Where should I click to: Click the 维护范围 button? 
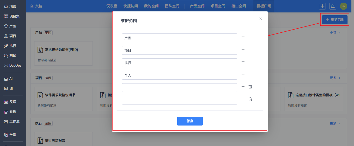[335, 20]
